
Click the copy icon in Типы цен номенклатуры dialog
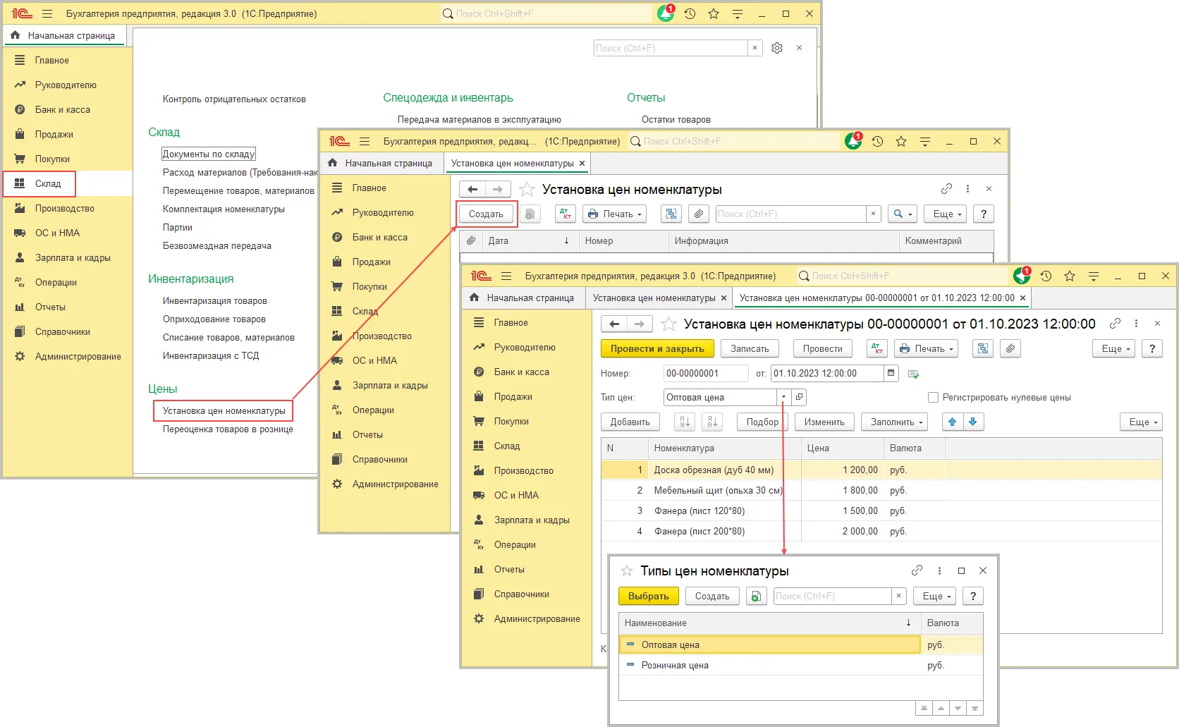pyautogui.click(x=756, y=596)
